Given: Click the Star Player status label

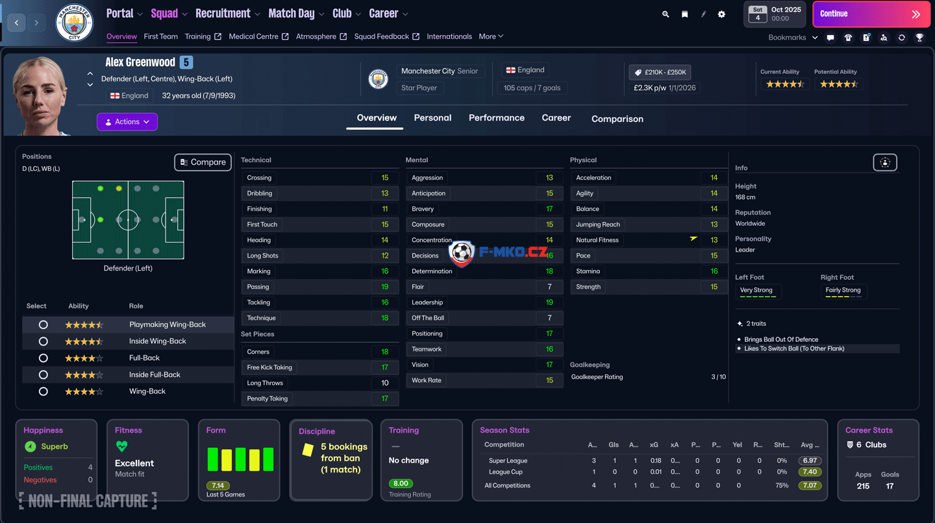Looking at the screenshot, I should 419,88.
